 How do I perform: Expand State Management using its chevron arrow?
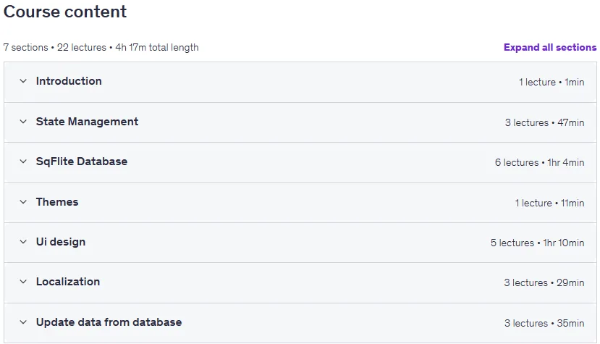coord(23,122)
